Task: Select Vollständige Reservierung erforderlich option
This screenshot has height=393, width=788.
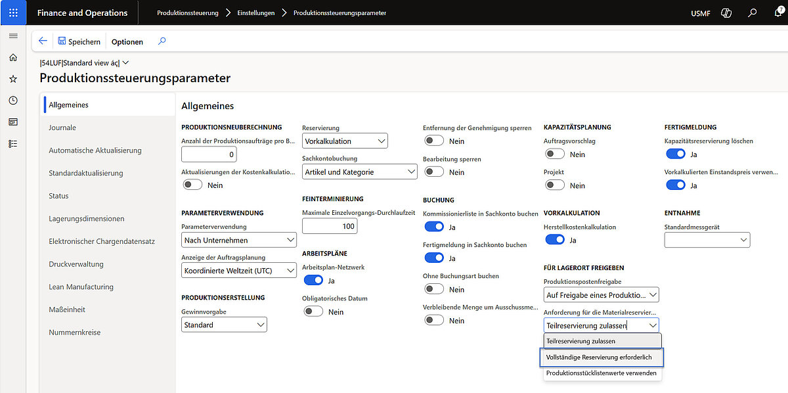Action: tap(602, 358)
